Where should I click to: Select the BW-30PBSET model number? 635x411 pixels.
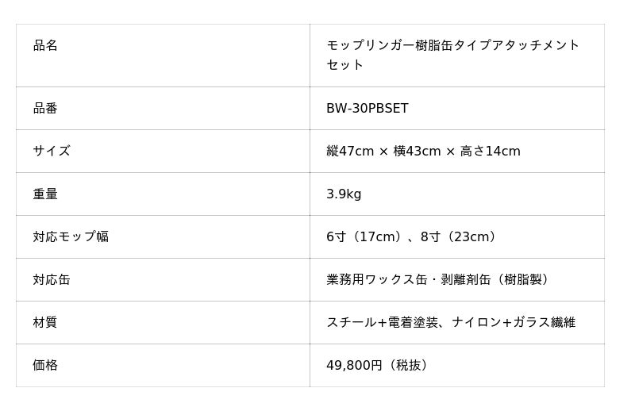367,109
